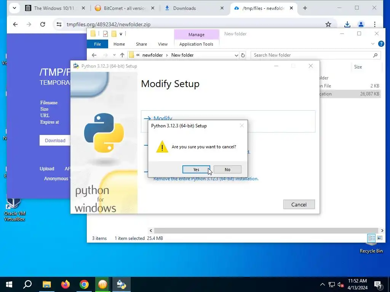This screenshot has height=292, width=390.
Task: Click the Explorer up-one-level arrow
Action: click(x=122, y=55)
